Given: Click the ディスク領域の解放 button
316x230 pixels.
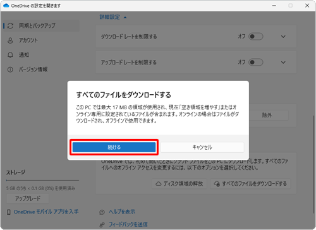Looking at the screenshot, I should [179, 184].
